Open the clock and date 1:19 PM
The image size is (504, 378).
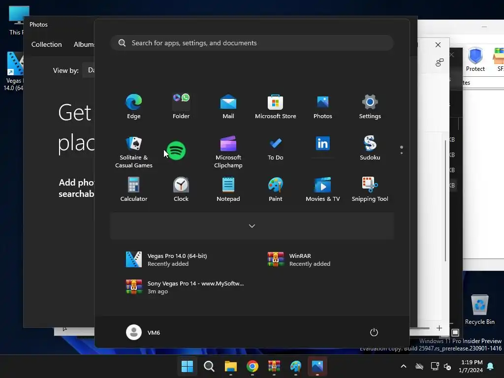[x=471, y=366]
